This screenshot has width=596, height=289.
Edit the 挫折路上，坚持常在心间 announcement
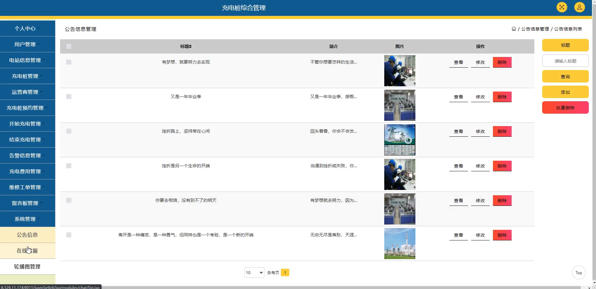(x=480, y=131)
